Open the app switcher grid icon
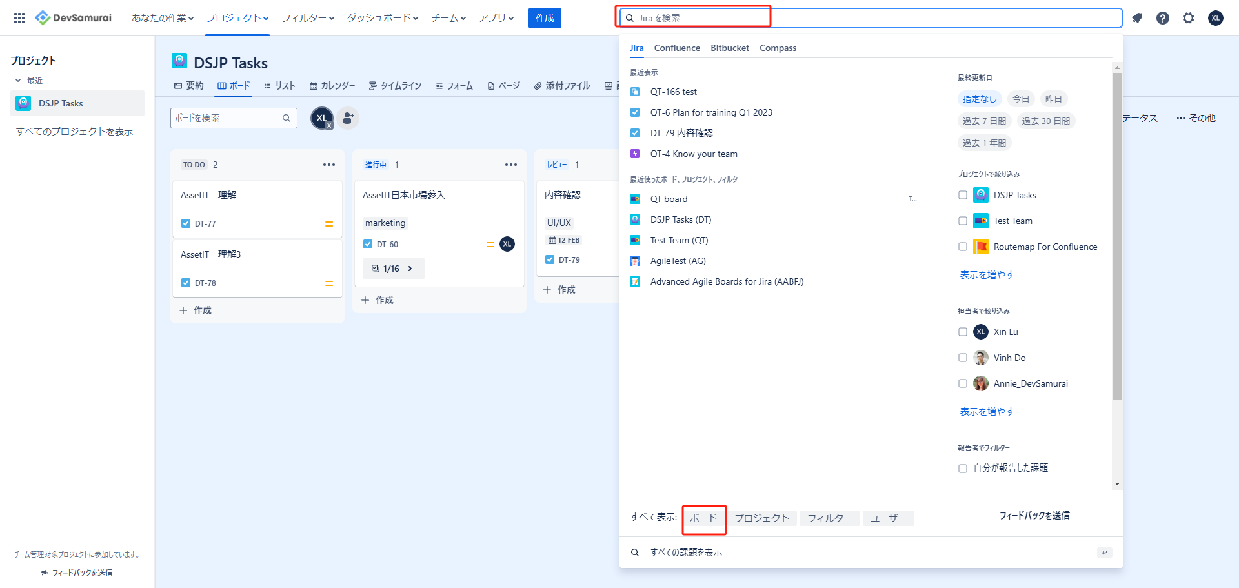This screenshot has height=588, width=1239. click(19, 18)
